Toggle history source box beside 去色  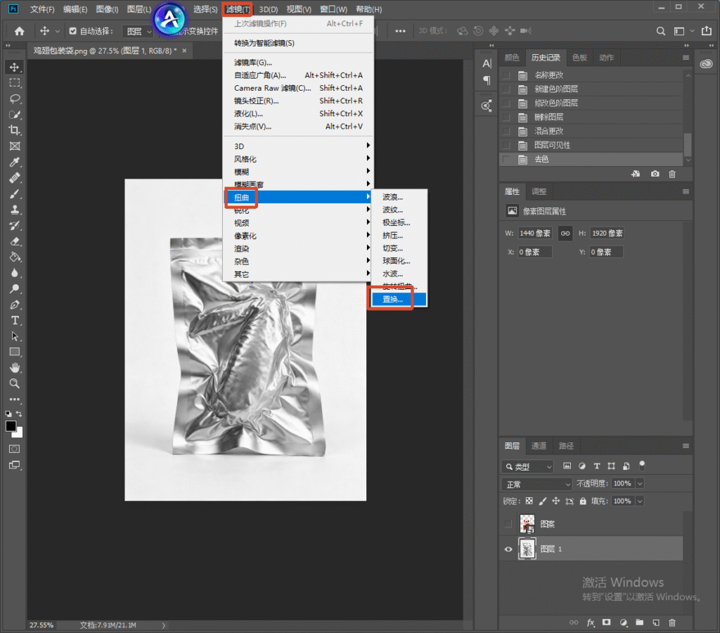(506, 160)
